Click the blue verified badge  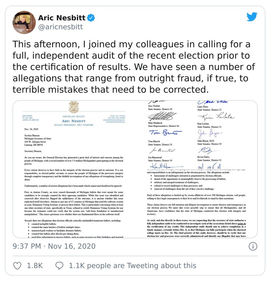click(x=92, y=17)
